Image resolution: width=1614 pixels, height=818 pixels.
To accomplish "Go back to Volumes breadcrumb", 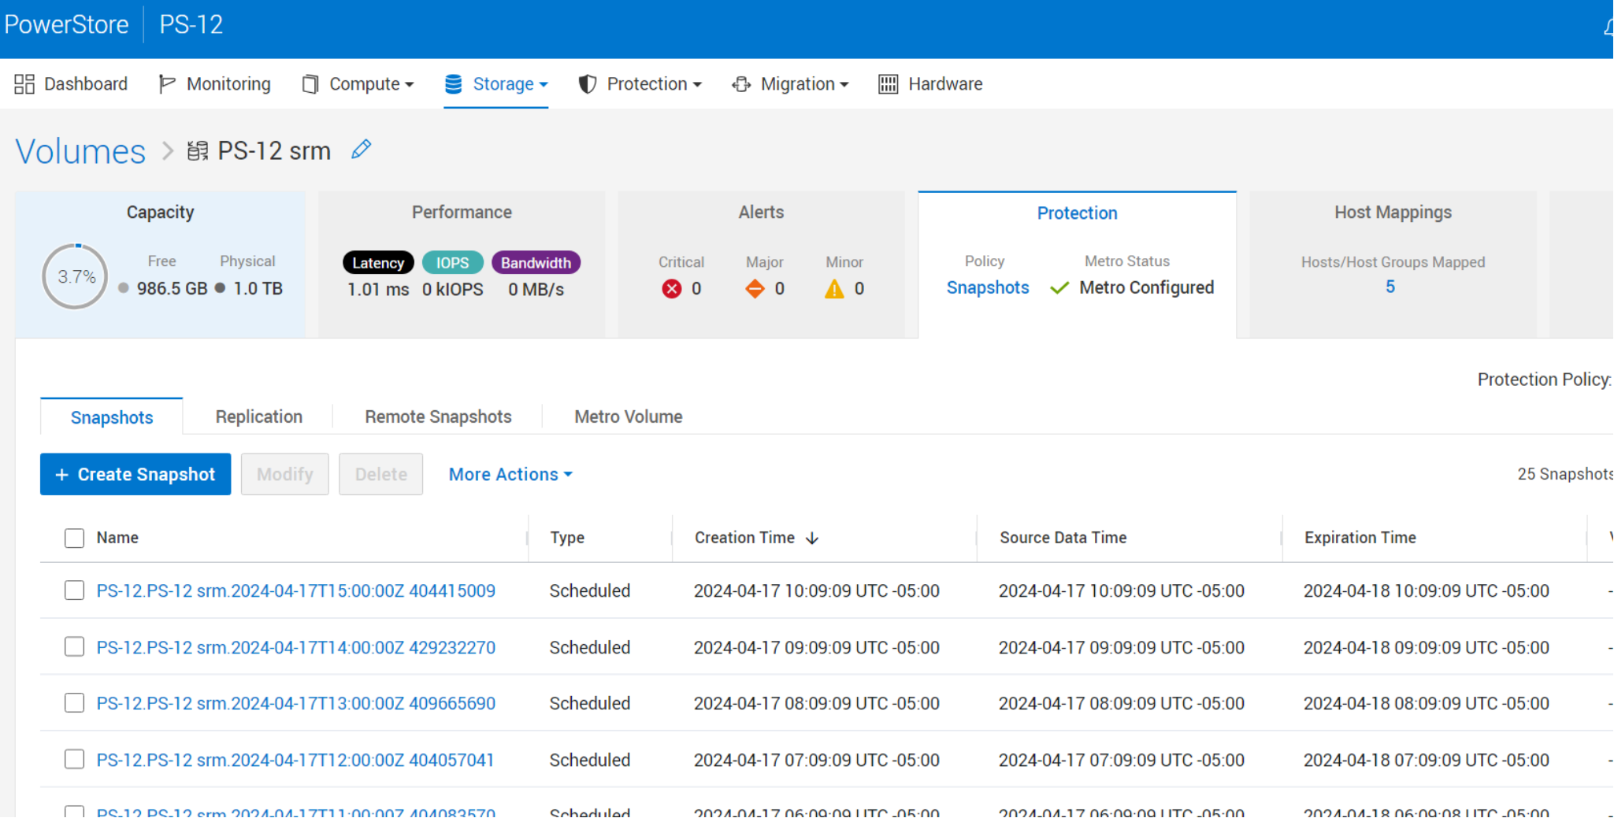I will [80, 151].
